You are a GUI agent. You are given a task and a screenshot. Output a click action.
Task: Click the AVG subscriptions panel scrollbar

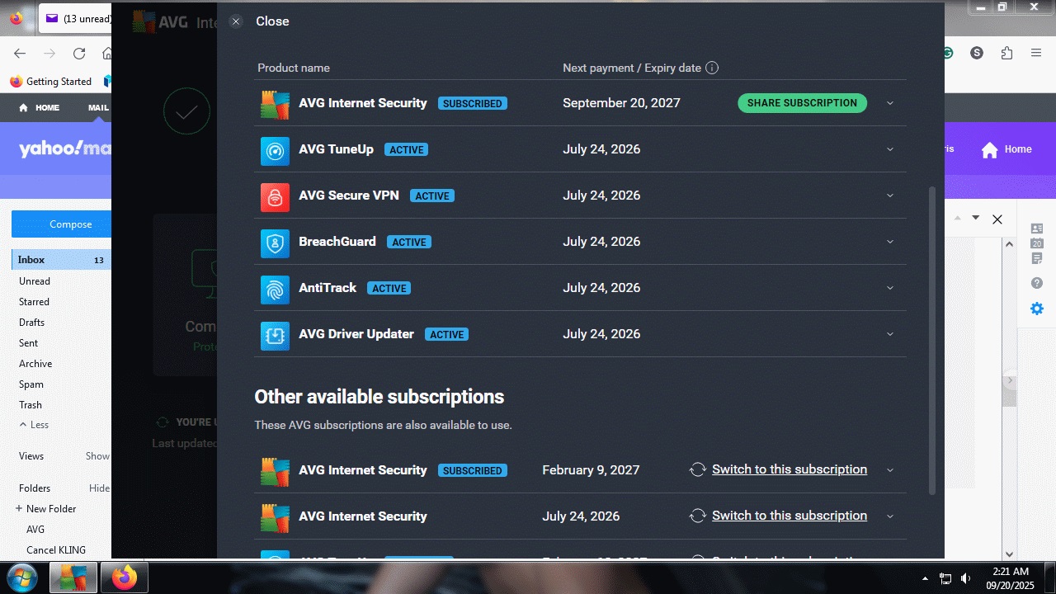pos(932,338)
